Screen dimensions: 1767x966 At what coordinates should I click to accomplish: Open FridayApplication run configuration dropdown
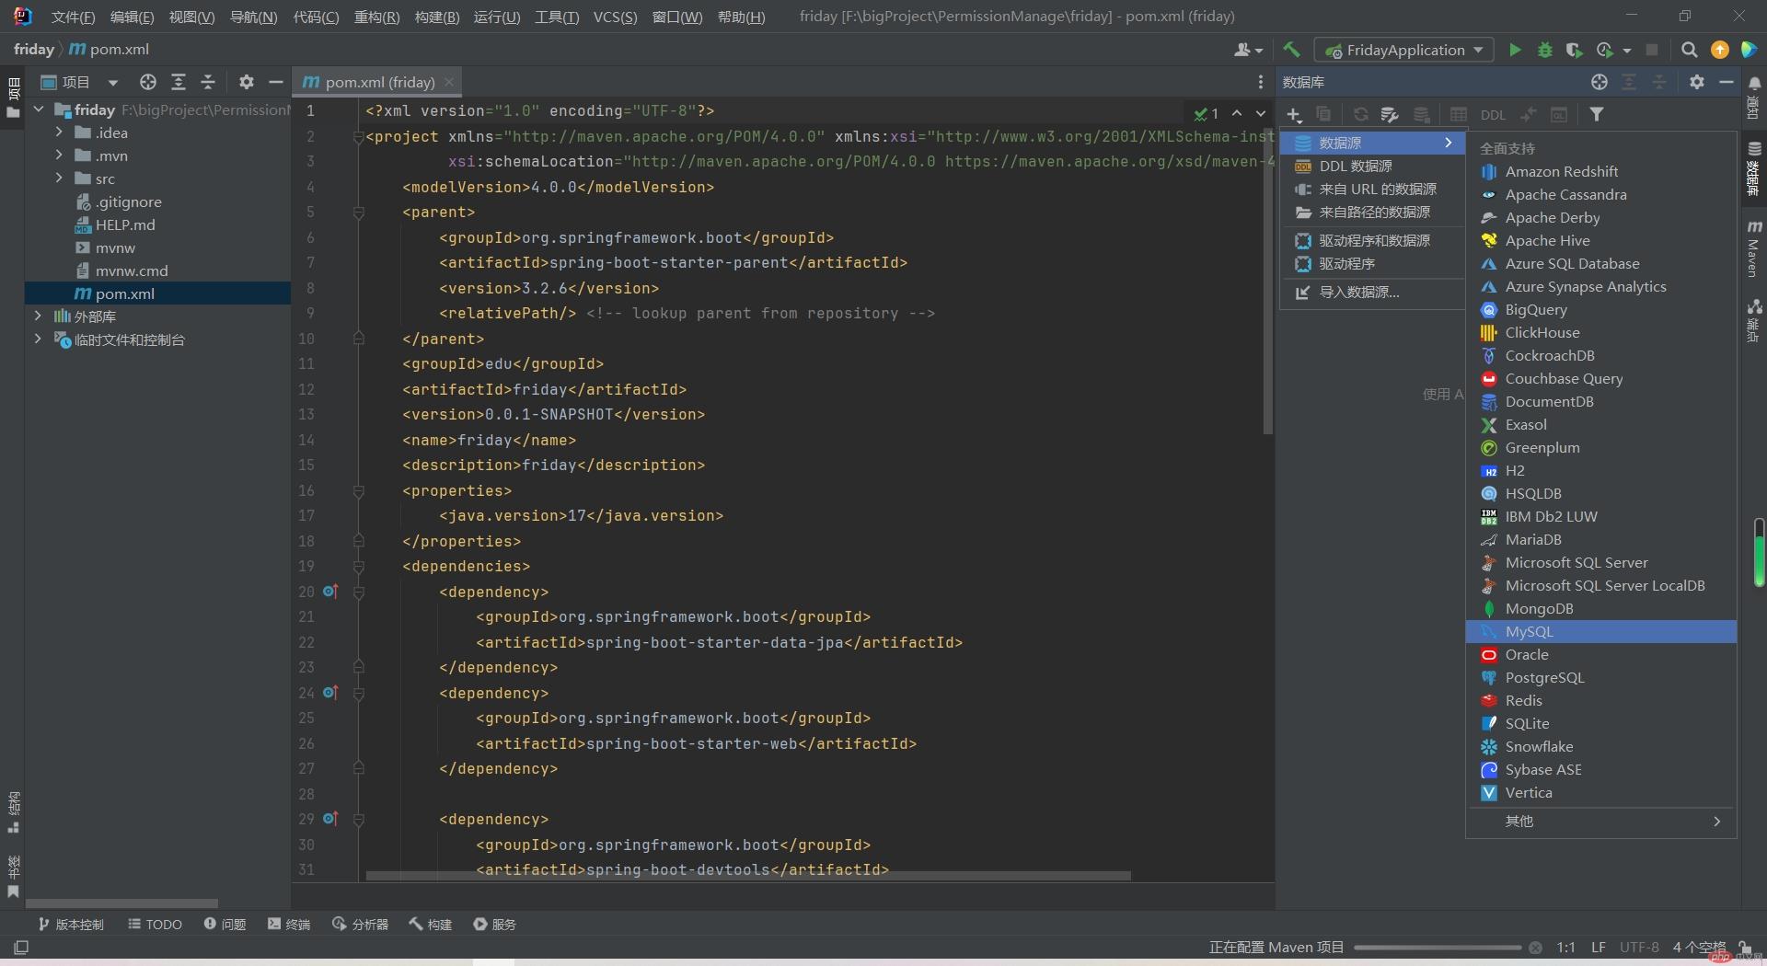tap(1403, 50)
